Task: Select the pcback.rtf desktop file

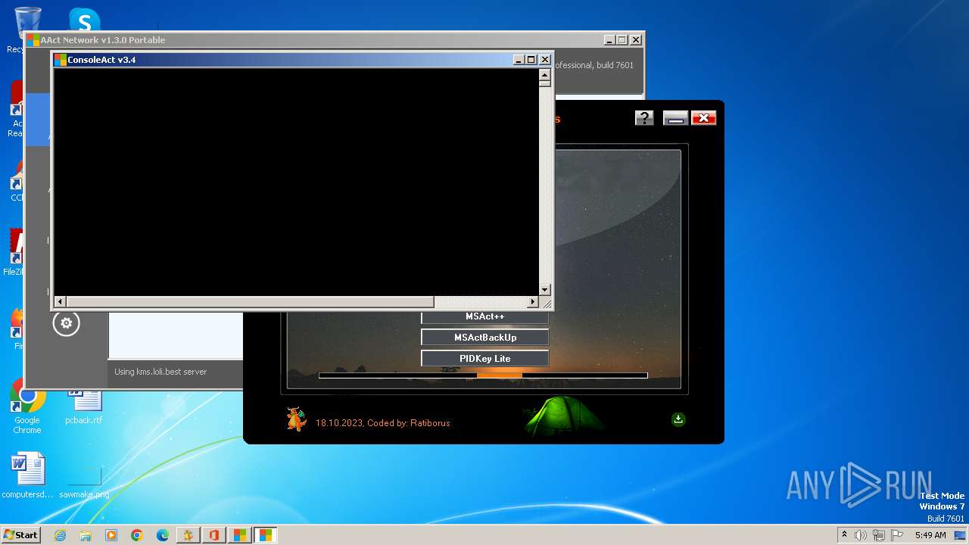Action: [83, 407]
